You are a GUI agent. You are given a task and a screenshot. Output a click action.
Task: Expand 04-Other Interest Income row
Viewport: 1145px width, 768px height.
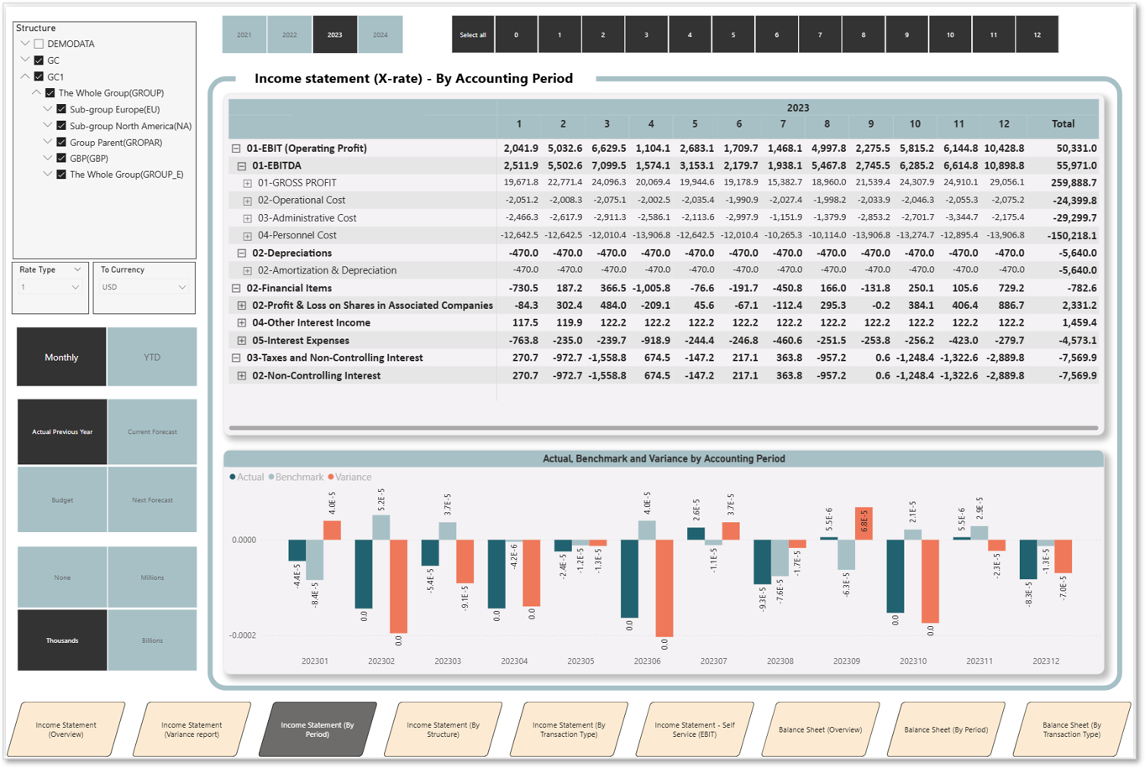tap(242, 323)
